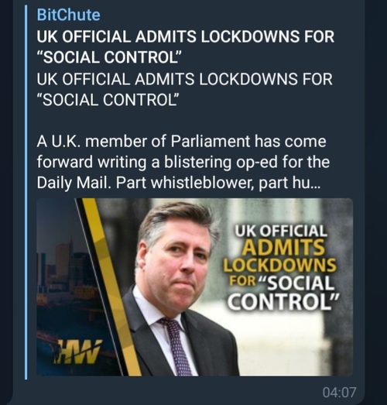Viewport: 387px width, 405px height.
Task: Click the man's purple tie in thumbnail
Action: click(176, 346)
